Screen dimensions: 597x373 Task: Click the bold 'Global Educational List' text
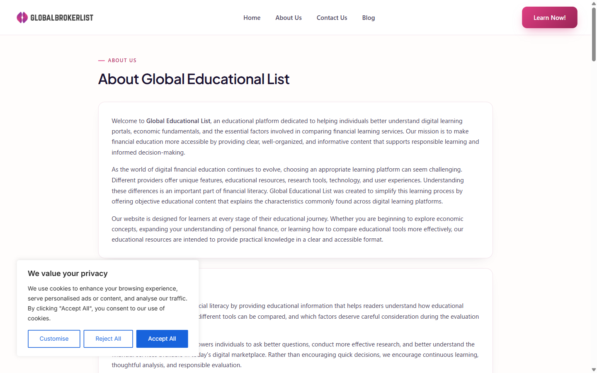click(178, 121)
